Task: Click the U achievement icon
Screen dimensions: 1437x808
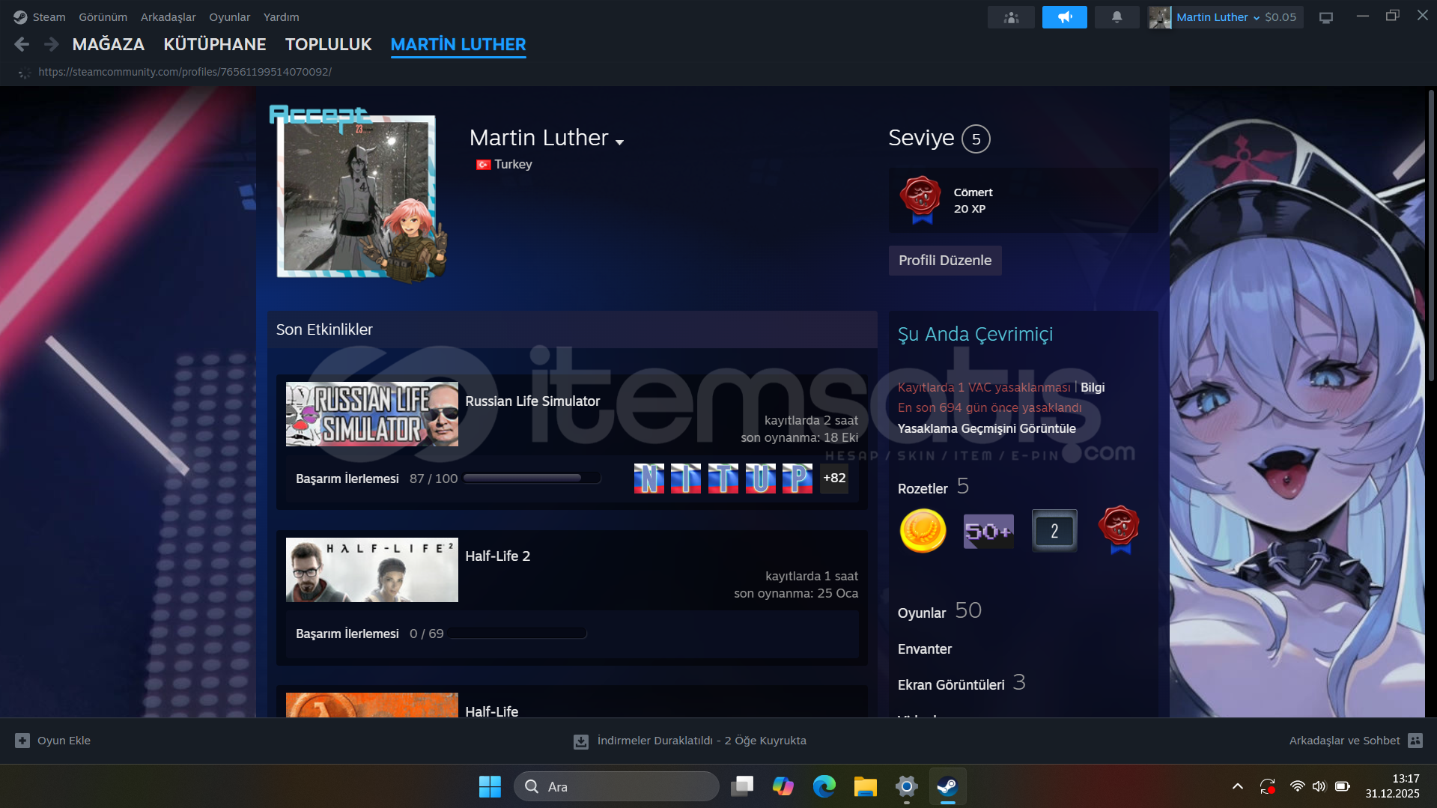Action: [760, 479]
